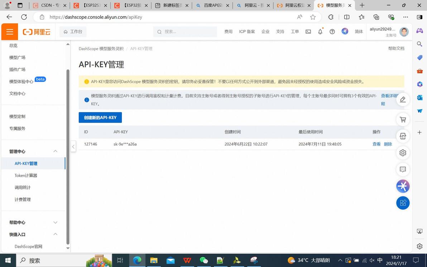Collapse the left sidebar with arrow handle
Viewport: 427px width, 267px height.
(73, 147)
